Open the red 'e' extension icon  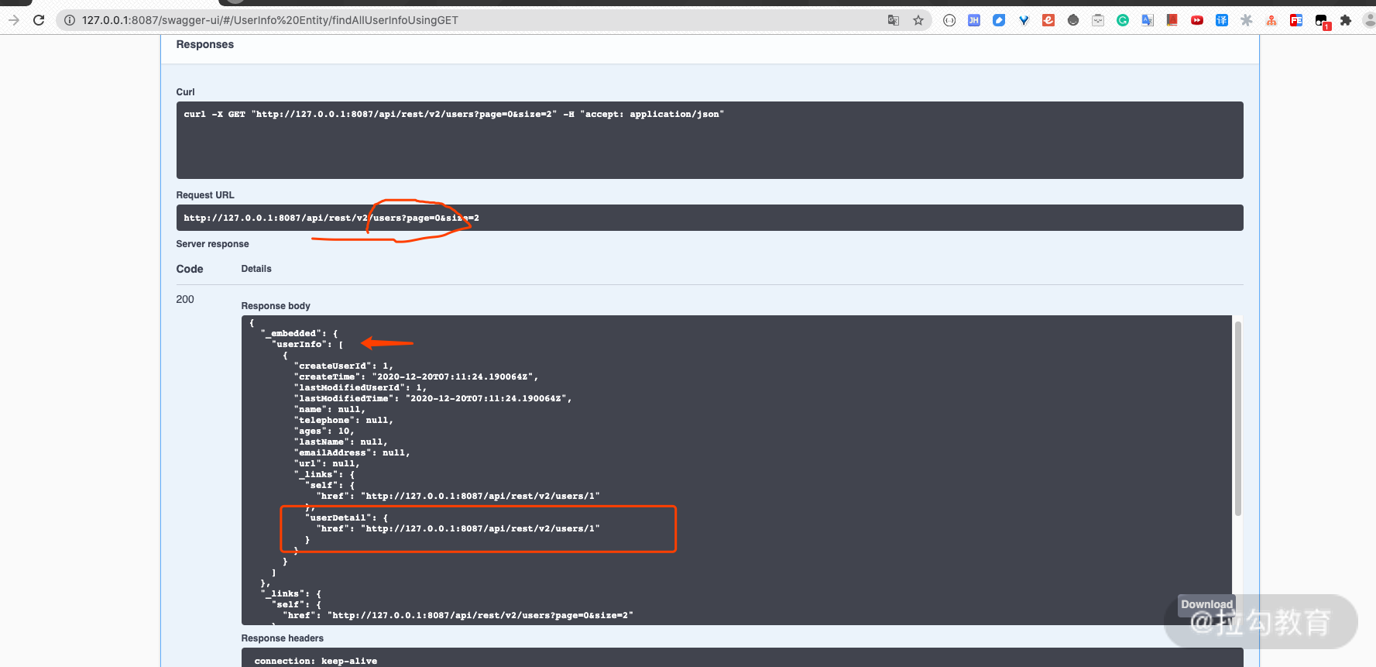(1048, 20)
